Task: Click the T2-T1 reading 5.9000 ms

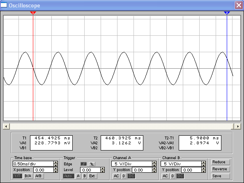Action: (x=204, y=138)
